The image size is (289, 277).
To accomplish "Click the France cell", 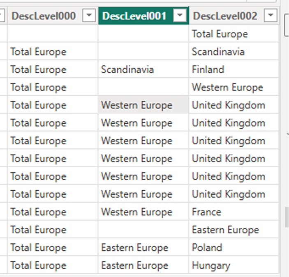I will point(234,212).
